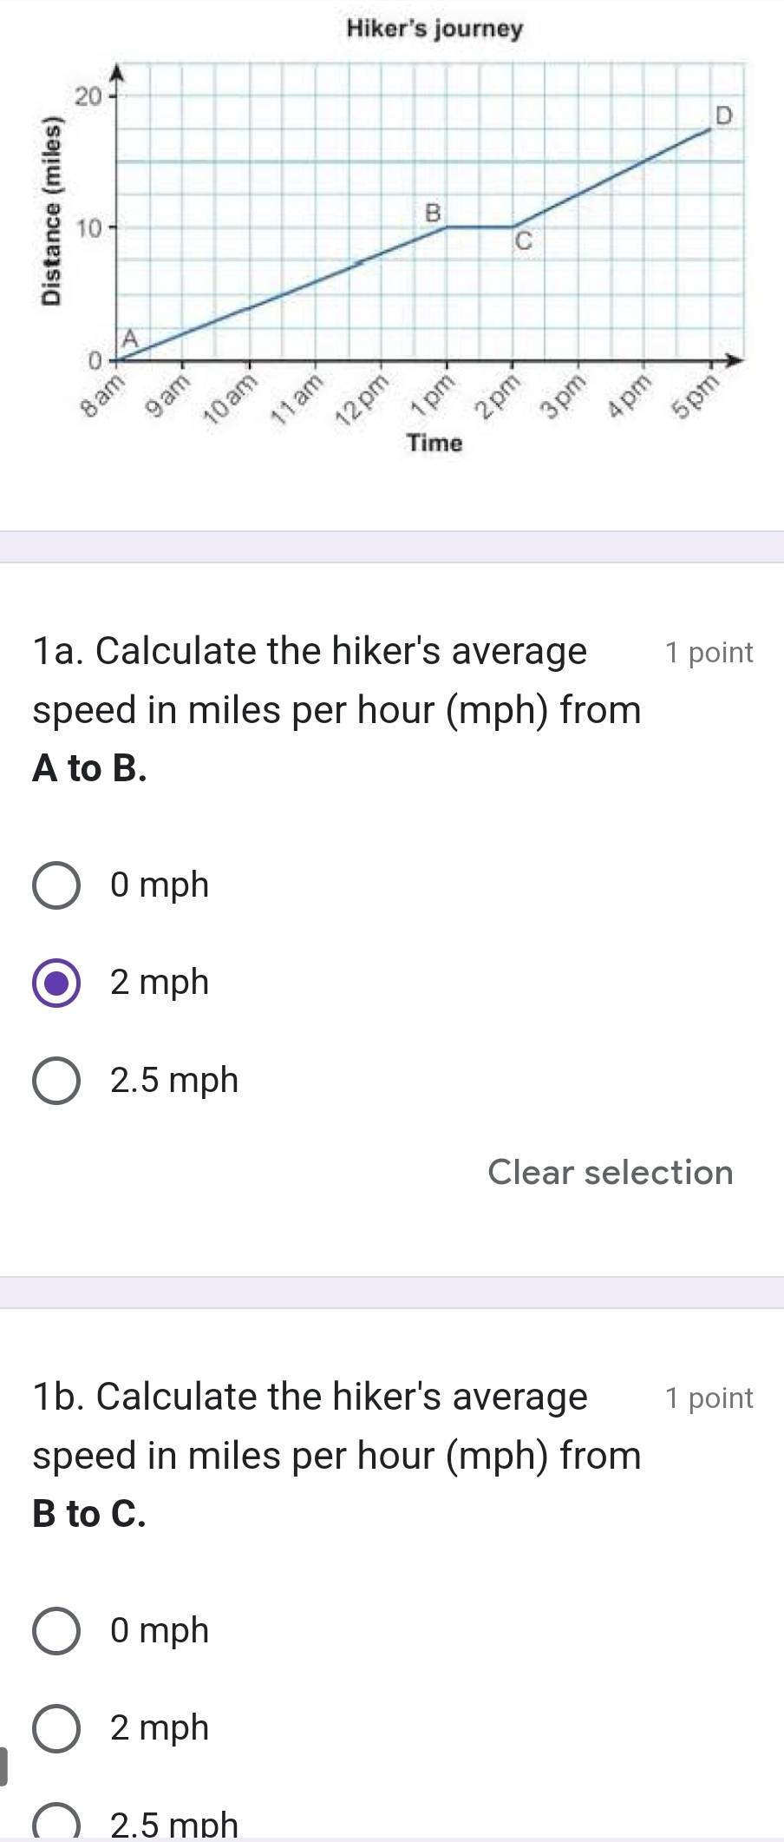Select the 2.5 mph option for question 1a
784x1842 pixels.
56,1080
